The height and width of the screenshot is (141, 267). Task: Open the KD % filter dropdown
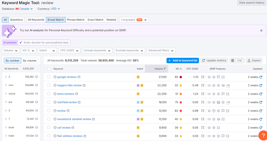coord(29,51)
